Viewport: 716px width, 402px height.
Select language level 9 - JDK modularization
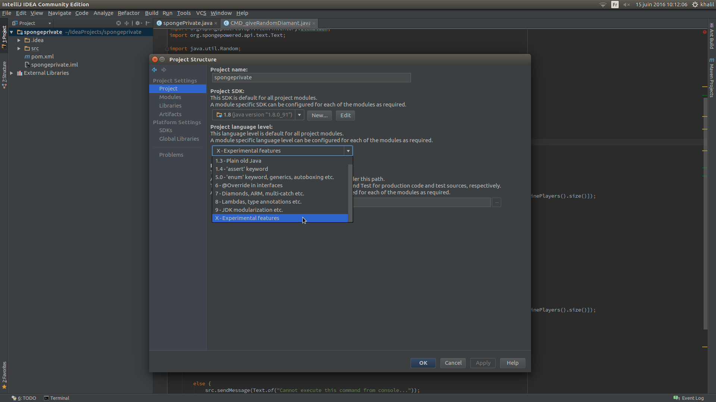coord(280,210)
